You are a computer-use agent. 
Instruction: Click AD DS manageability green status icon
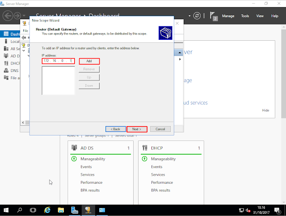coord(74,159)
